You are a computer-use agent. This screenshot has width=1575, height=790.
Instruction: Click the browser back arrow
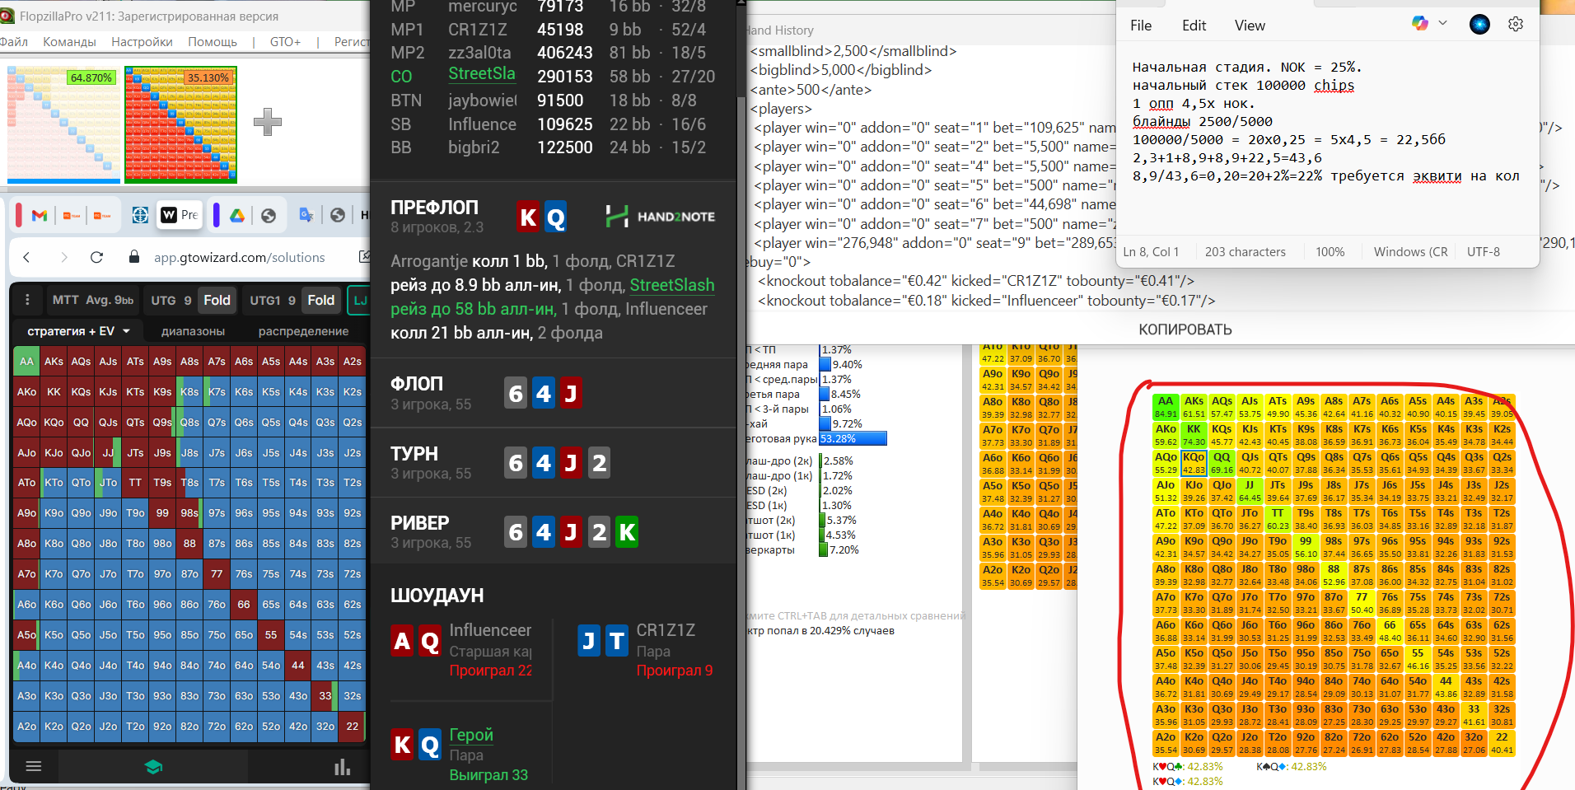pos(26,257)
